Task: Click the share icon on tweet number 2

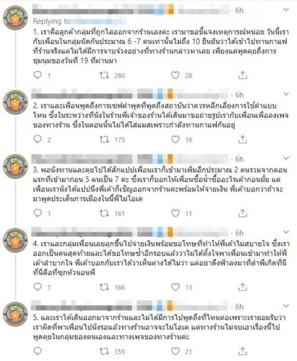Action: tap(243, 139)
